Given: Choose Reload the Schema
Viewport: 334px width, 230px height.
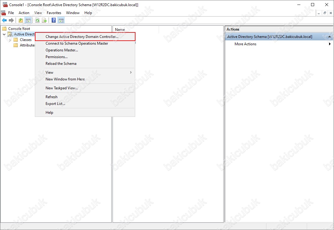Looking at the screenshot, I should coord(85,63).
